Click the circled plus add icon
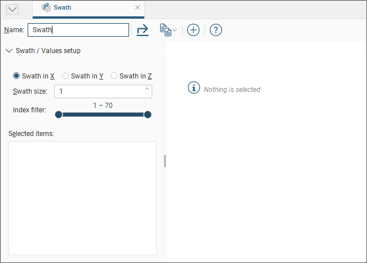This screenshot has width=367, height=263. (x=193, y=30)
